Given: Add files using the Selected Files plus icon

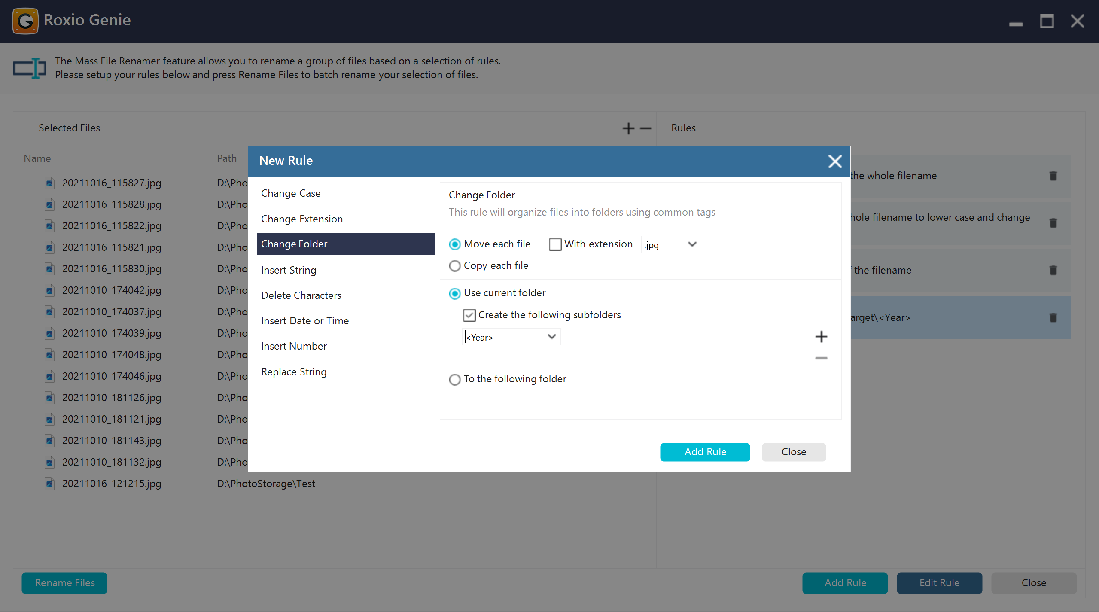Looking at the screenshot, I should tap(628, 128).
